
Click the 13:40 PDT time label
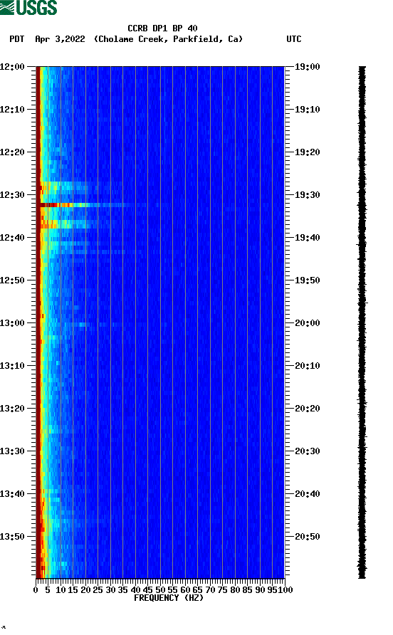13,494
